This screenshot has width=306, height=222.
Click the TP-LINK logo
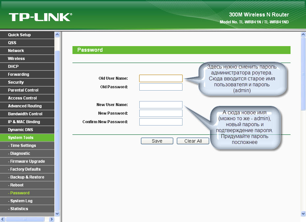[40, 17]
